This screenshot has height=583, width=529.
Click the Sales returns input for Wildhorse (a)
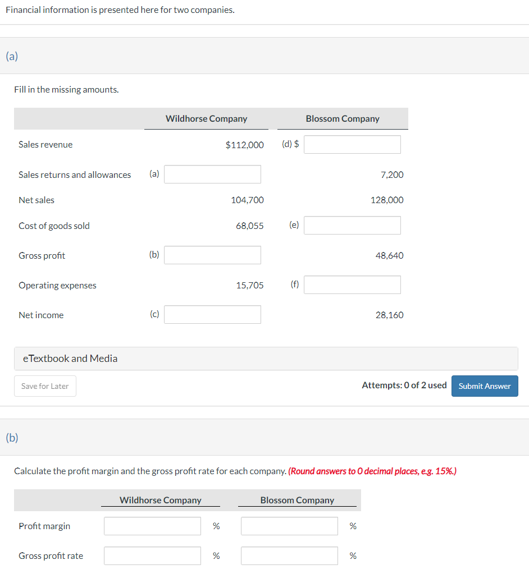pyautogui.click(x=212, y=174)
